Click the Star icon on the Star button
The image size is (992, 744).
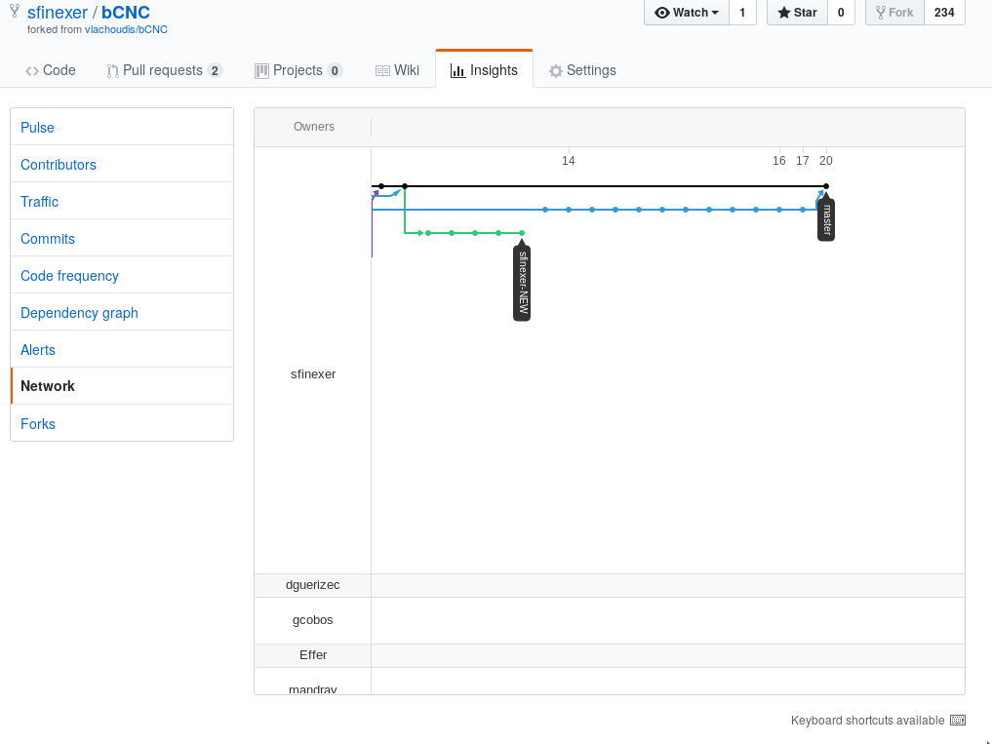point(783,13)
